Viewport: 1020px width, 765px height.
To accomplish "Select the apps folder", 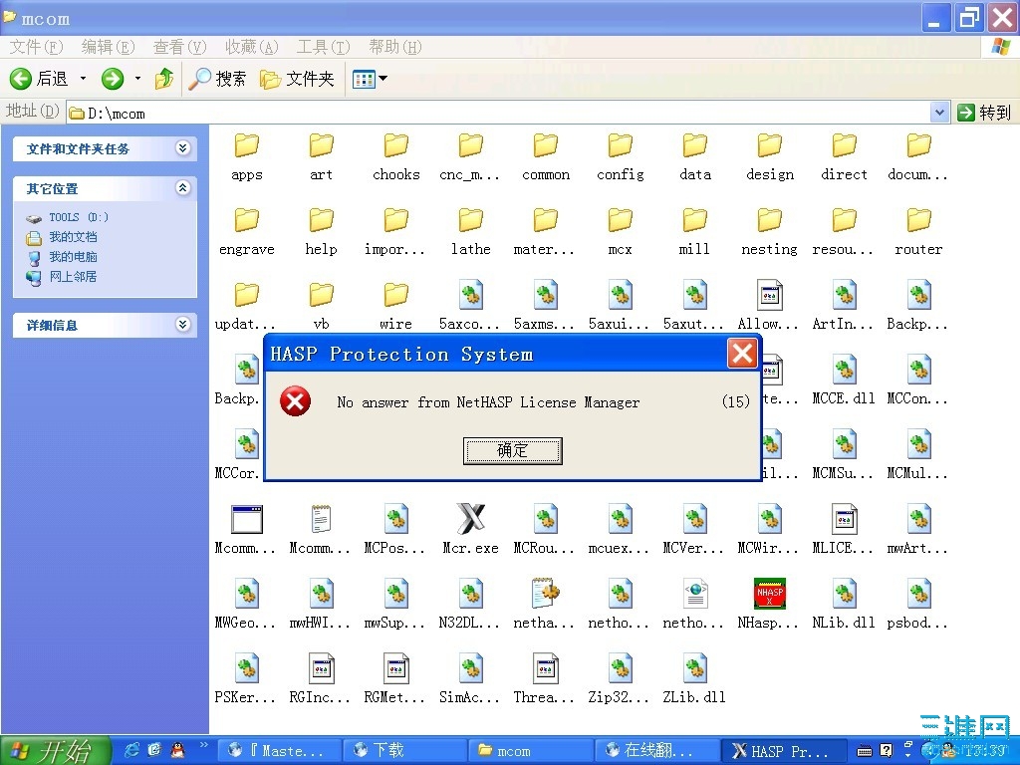I will point(247,145).
